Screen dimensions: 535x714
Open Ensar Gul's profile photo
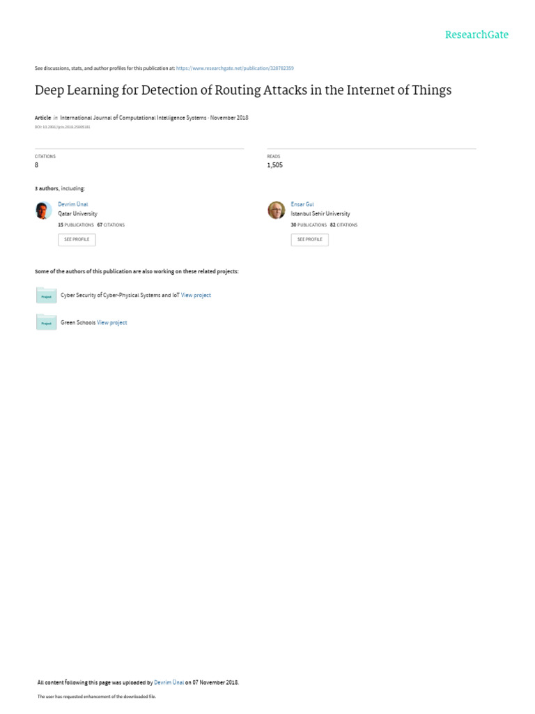277,211
